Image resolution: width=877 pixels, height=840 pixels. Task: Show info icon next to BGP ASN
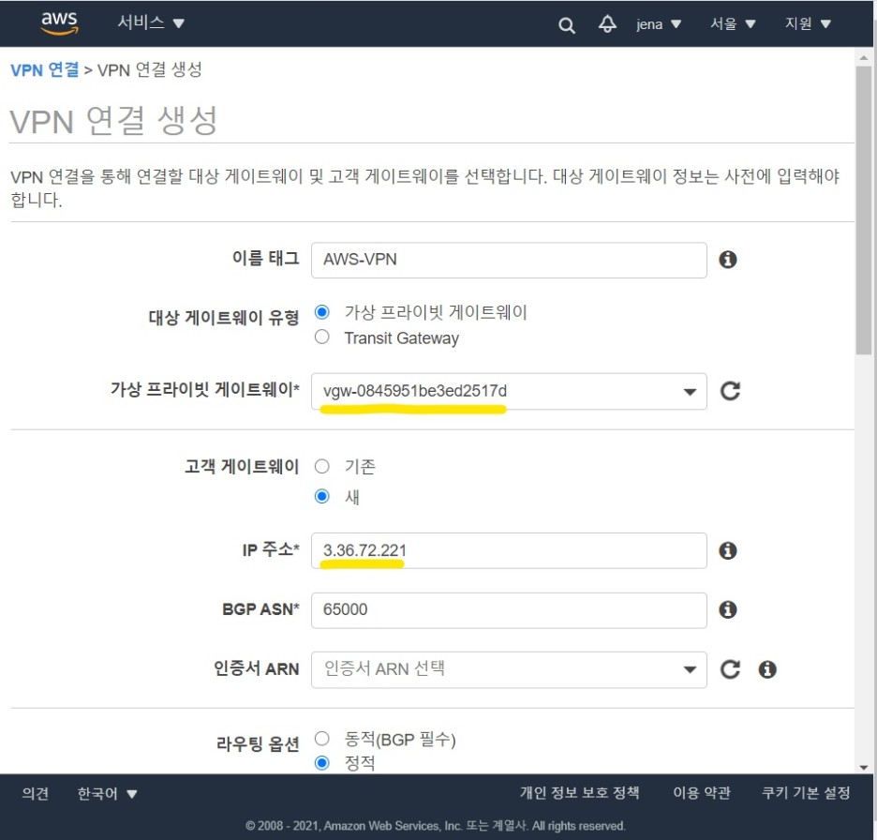(x=728, y=609)
